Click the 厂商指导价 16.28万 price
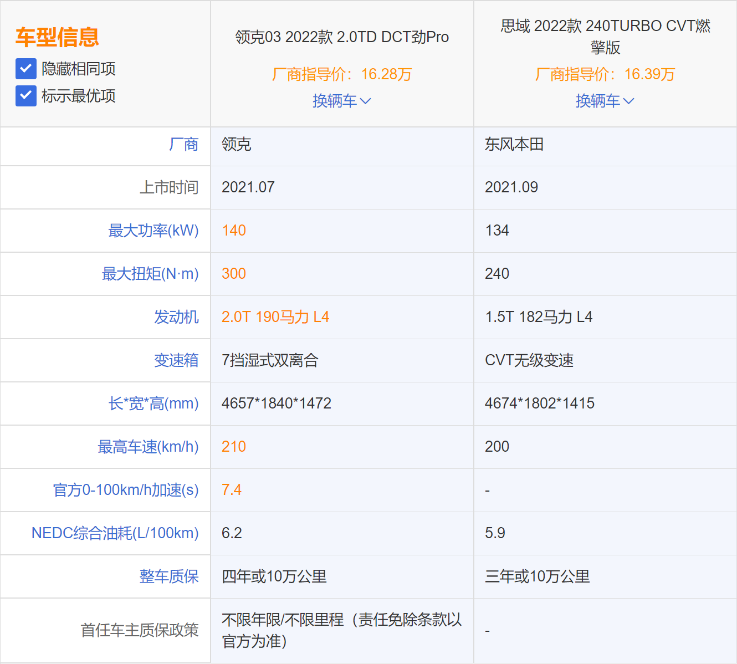Image resolution: width=737 pixels, height=664 pixels. point(342,74)
